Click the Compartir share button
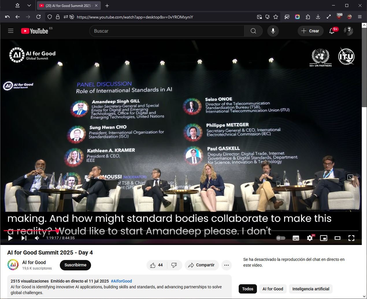Image resolution: width=367 pixels, height=299 pixels. 202,265
